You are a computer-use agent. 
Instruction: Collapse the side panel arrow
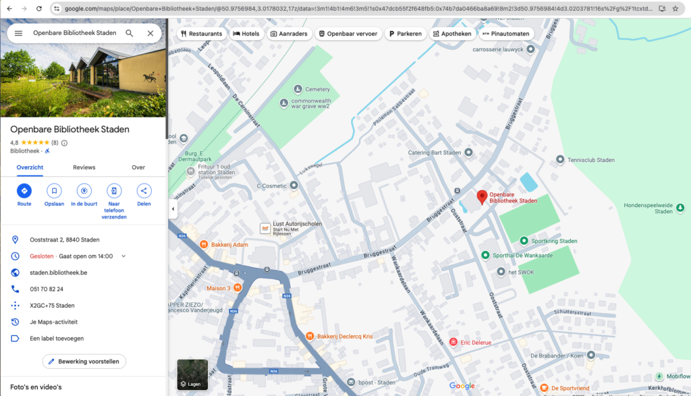(x=172, y=209)
